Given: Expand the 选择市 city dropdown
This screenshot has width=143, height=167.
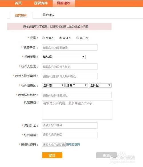Looking at the screenshot, I should point(77,85).
